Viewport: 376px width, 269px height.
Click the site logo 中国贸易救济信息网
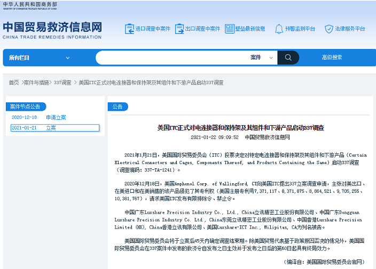click(x=52, y=30)
